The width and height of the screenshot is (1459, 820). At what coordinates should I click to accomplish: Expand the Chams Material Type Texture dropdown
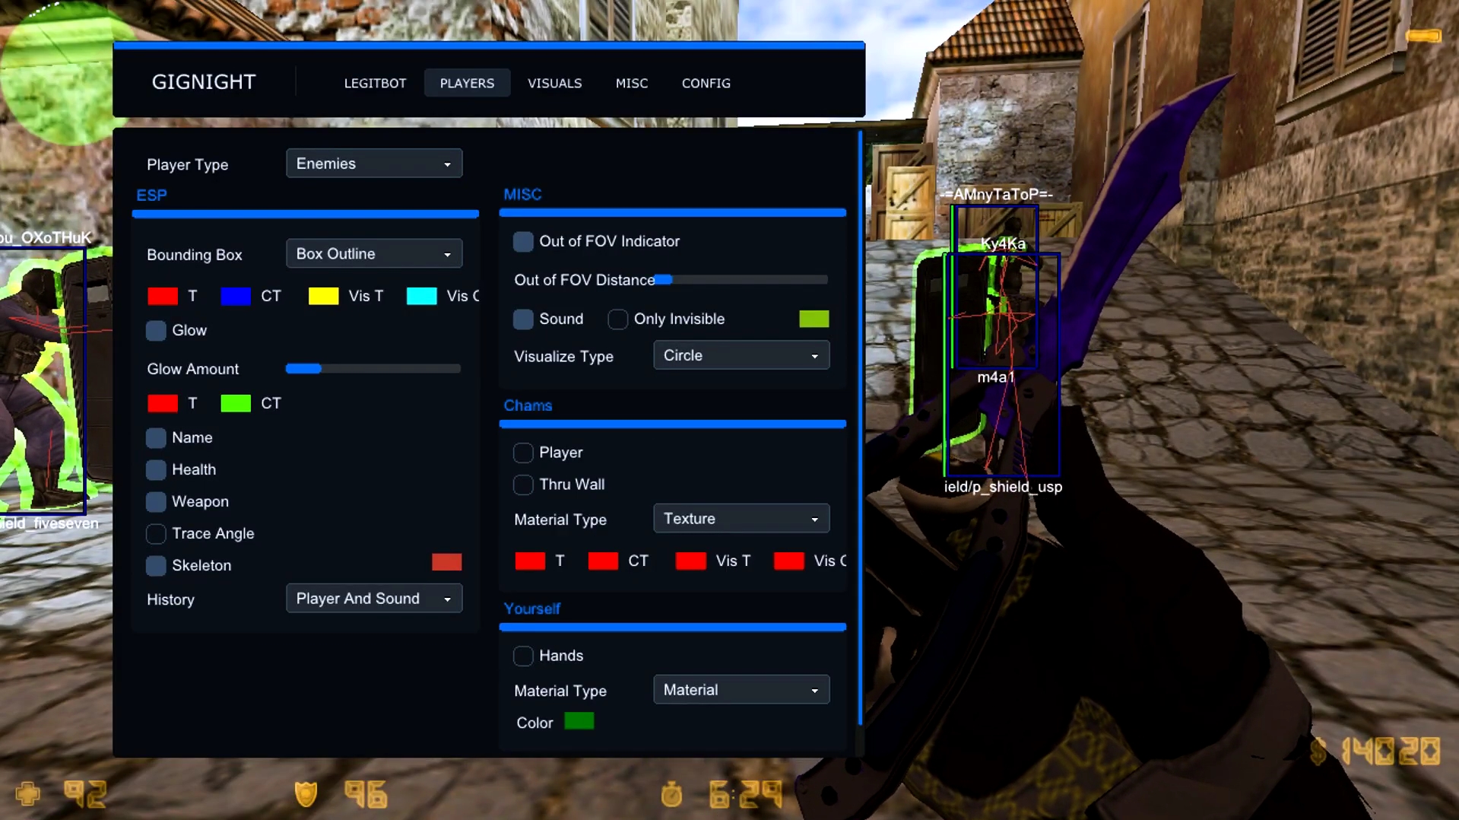[741, 519]
